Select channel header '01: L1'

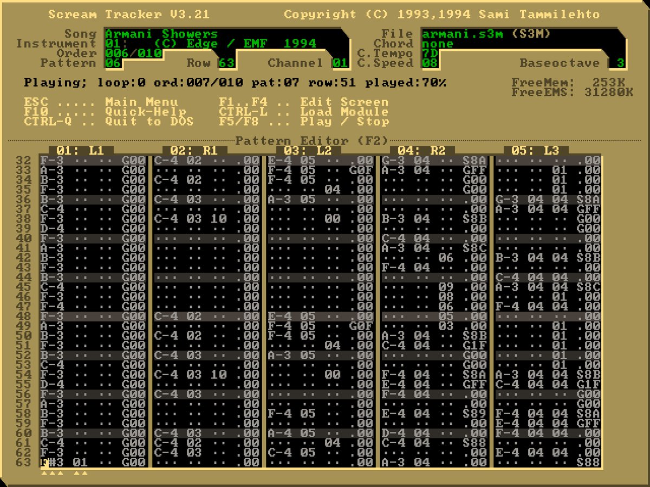click(x=81, y=150)
